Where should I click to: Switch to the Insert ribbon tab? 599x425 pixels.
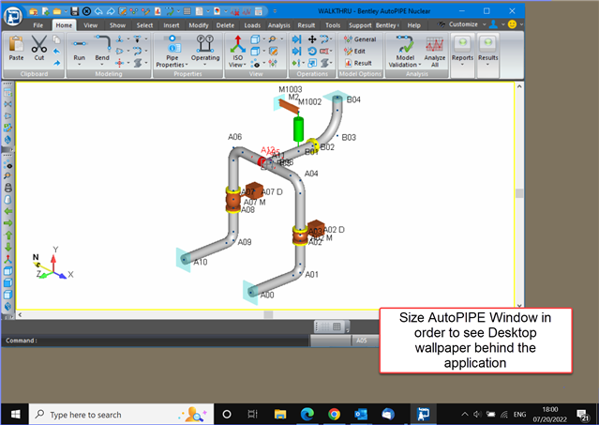[x=172, y=25]
